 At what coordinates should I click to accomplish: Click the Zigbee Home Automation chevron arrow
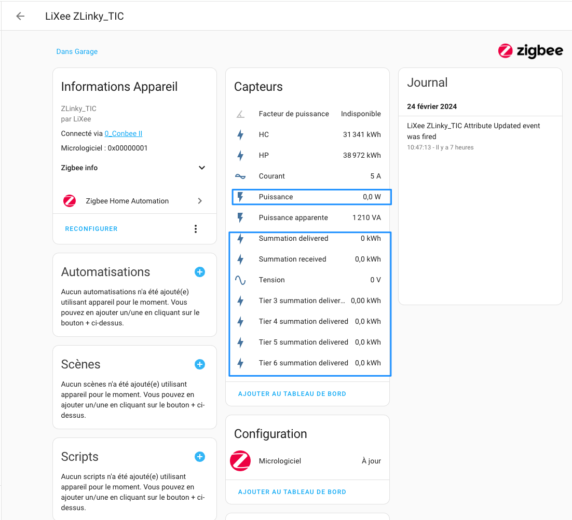coord(200,201)
